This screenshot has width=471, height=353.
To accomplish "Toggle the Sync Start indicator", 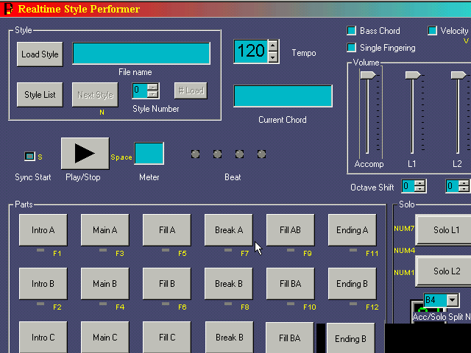I will tap(30, 156).
